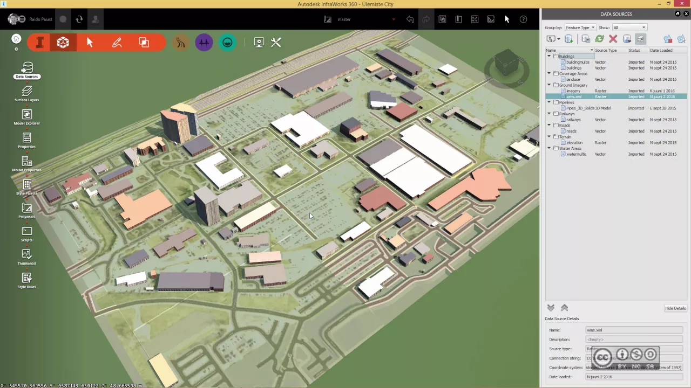Open Surface Layers in sidebar
Image resolution: width=691 pixels, height=388 pixels.
27,94
